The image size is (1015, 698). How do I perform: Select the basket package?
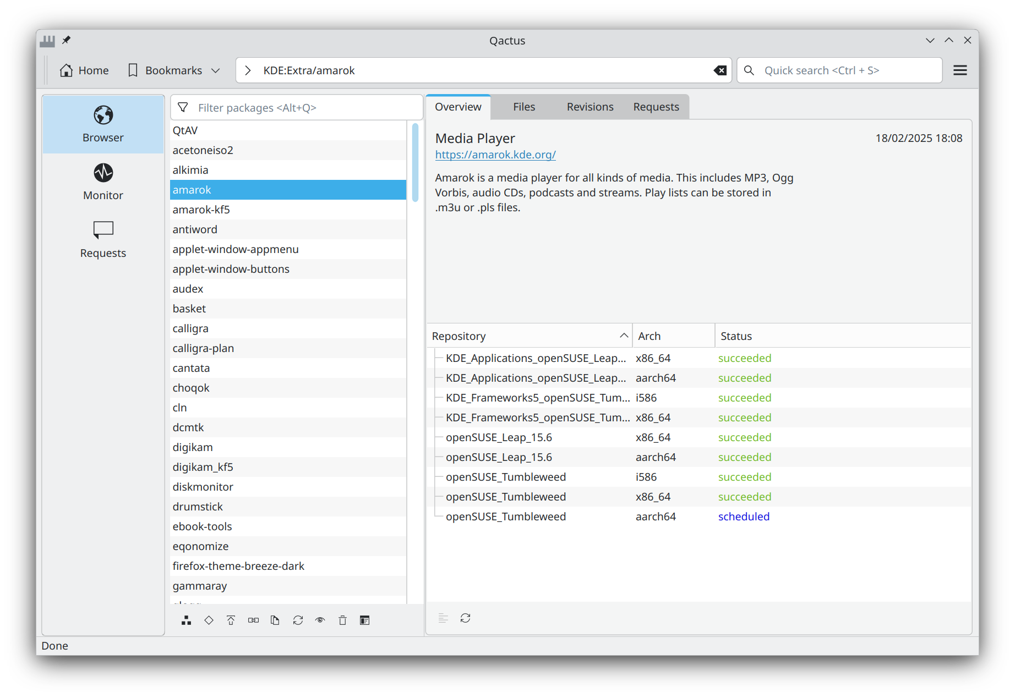288,309
